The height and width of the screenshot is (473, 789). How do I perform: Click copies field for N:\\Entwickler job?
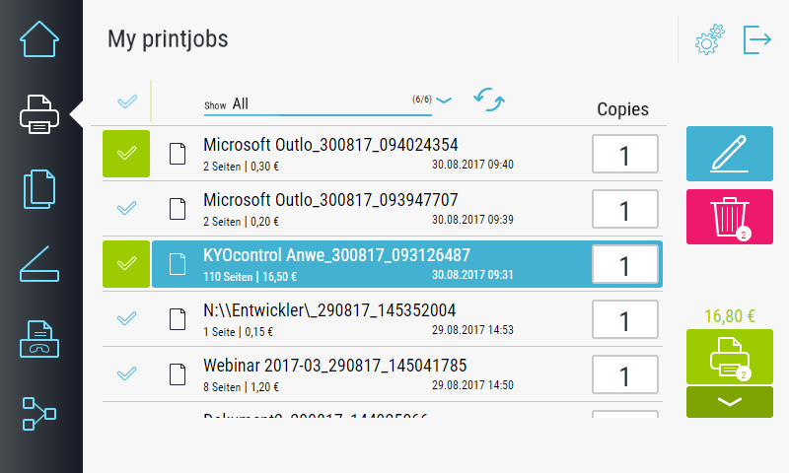[x=624, y=320]
